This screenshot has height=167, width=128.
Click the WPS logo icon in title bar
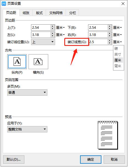[x=4, y=4]
